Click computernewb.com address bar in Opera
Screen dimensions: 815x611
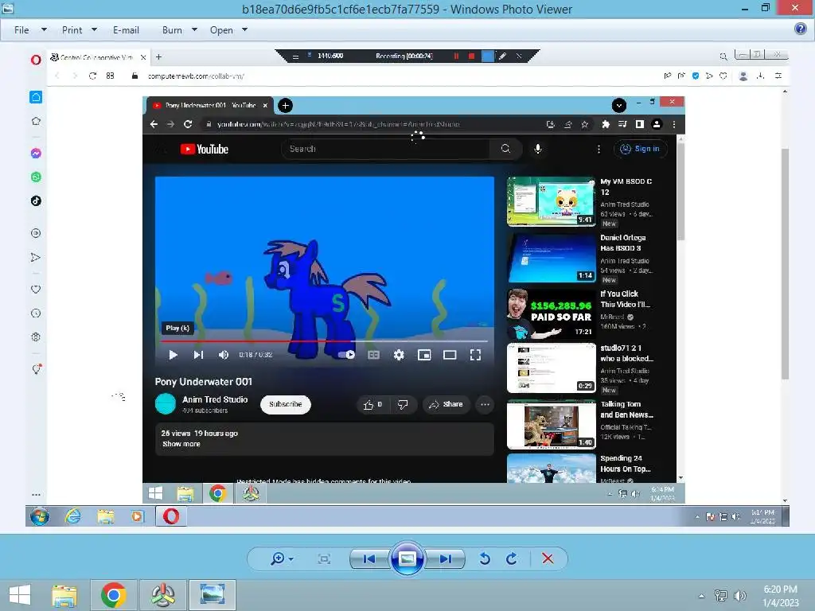[196, 76]
